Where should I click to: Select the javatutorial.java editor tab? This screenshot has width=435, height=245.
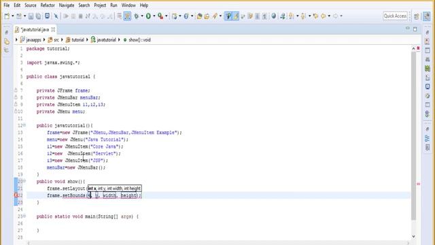pos(35,29)
